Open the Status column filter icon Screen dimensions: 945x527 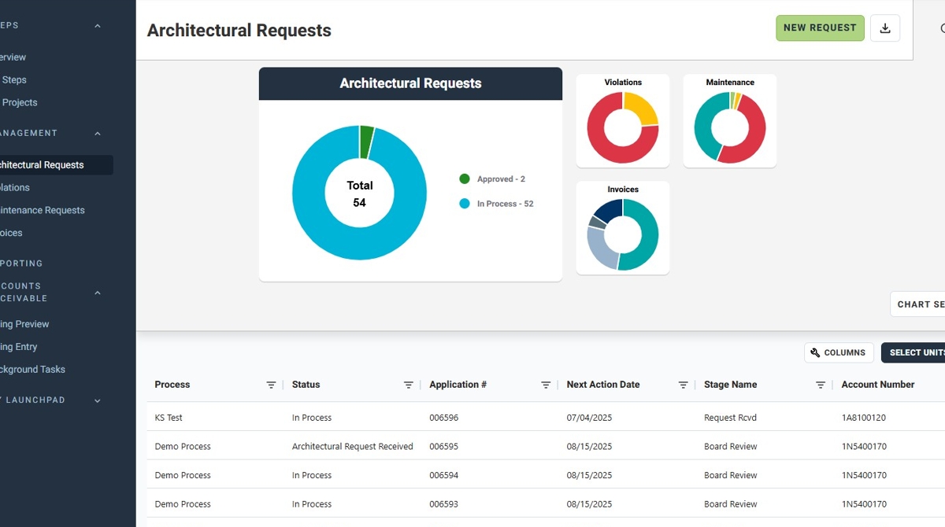pos(408,385)
